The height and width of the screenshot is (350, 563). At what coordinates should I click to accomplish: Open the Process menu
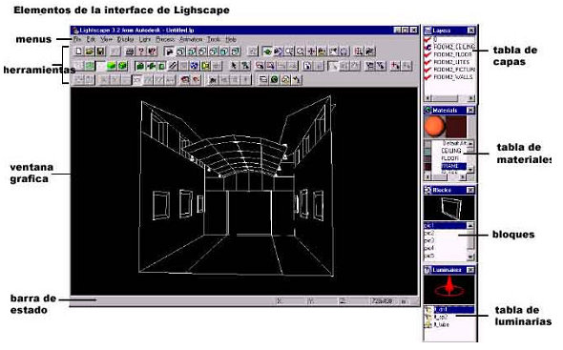(165, 39)
